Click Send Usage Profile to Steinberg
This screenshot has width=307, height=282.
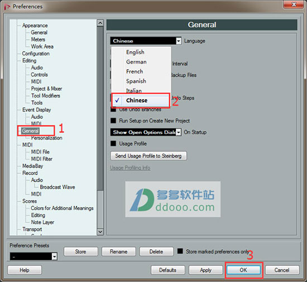[148, 156]
